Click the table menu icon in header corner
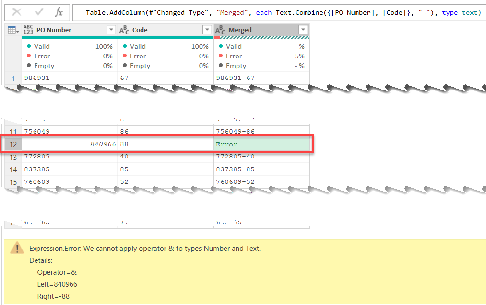Image resolution: width=486 pixels, height=305 pixels. [13, 30]
